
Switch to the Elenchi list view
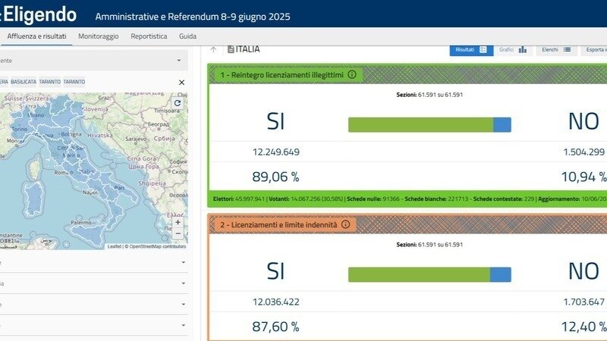pos(555,50)
